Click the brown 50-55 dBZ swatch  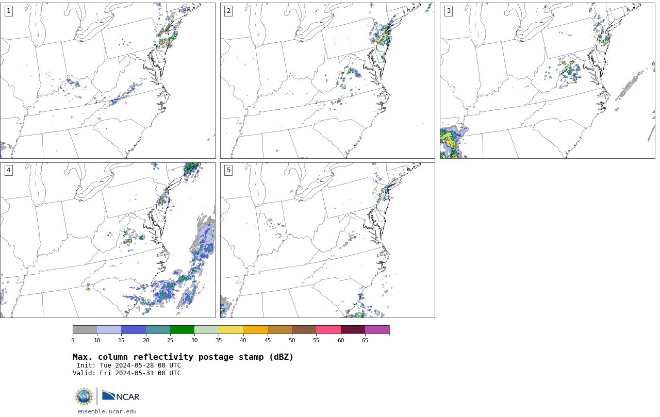304,330
